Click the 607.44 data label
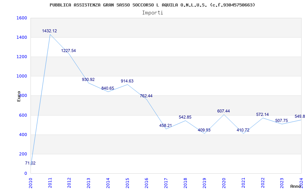 pos(223,111)
